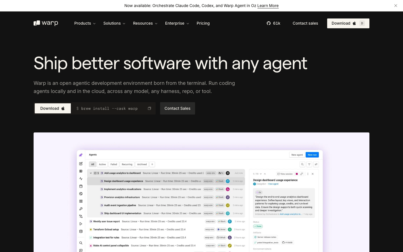The height and width of the screenshot is (252, 403).
Task: Switch to the Failed tab
Action: pos(114,164)
